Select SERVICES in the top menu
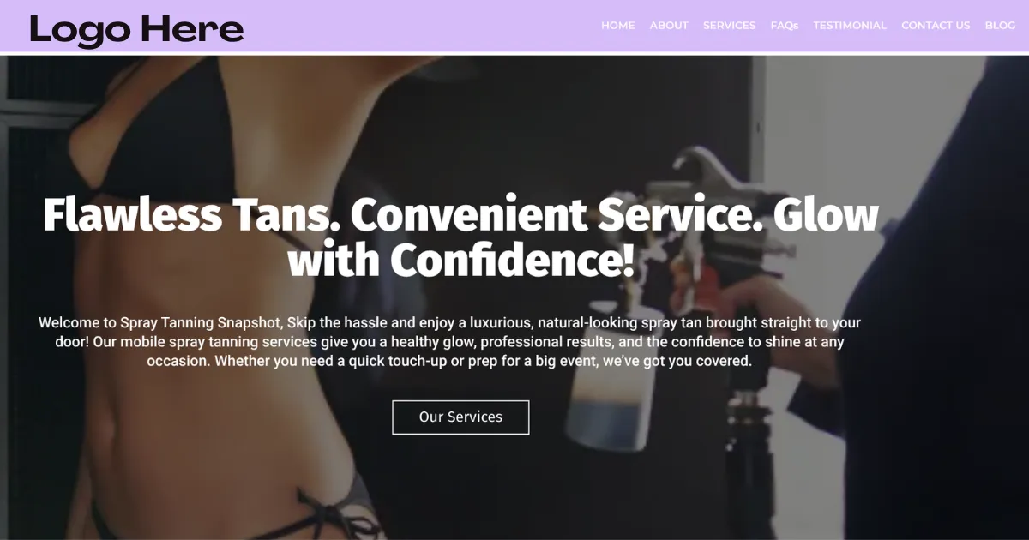1029x540 pixels. pyautogui.click(x=729, y=26)
